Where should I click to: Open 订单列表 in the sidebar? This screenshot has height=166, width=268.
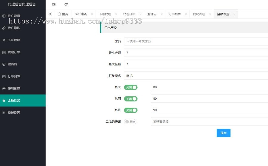23,76
